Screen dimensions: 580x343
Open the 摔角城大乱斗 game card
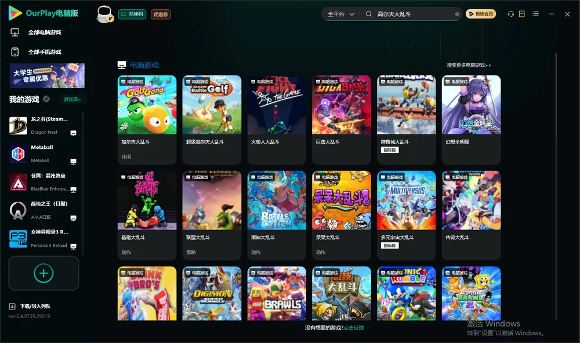(406, 120)
